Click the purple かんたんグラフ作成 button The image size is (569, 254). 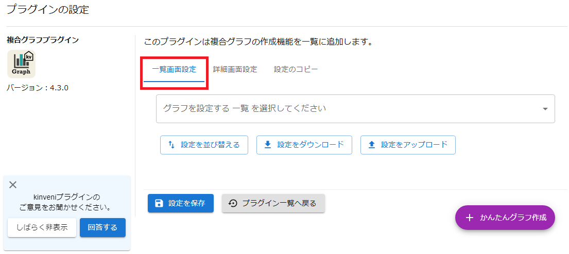point(505,218)
